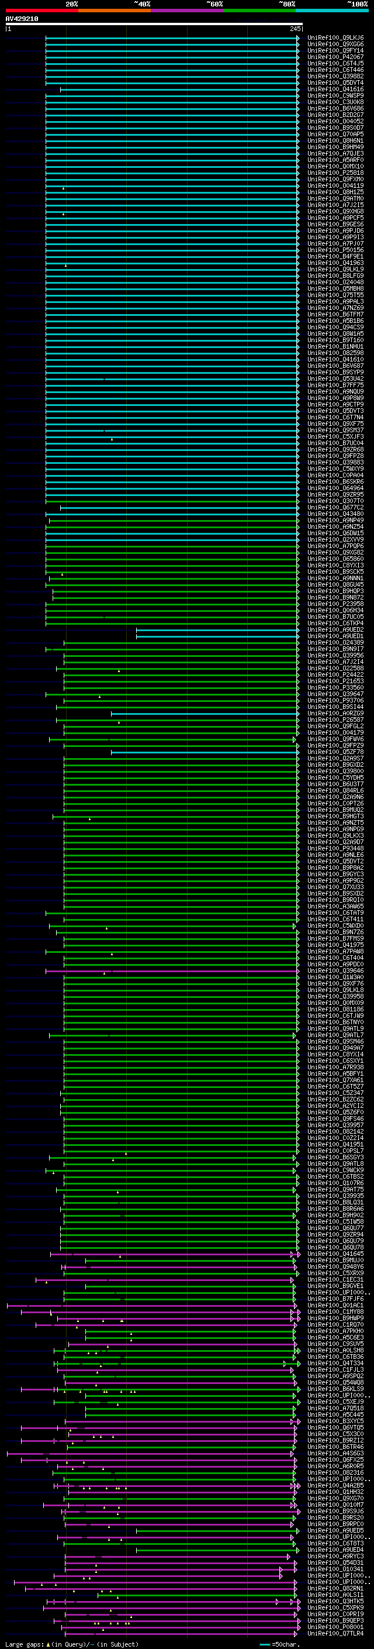The width and height of the screenshot is (374, 1649).
Task: Pick the UniRef100_Q4A2B5 entry
Action: point(335,1485)
